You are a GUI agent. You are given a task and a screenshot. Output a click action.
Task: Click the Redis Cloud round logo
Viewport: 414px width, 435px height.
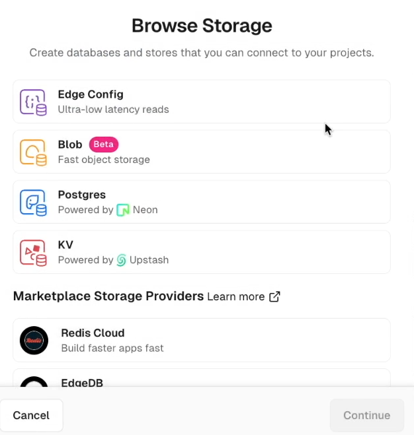(34, 341)
